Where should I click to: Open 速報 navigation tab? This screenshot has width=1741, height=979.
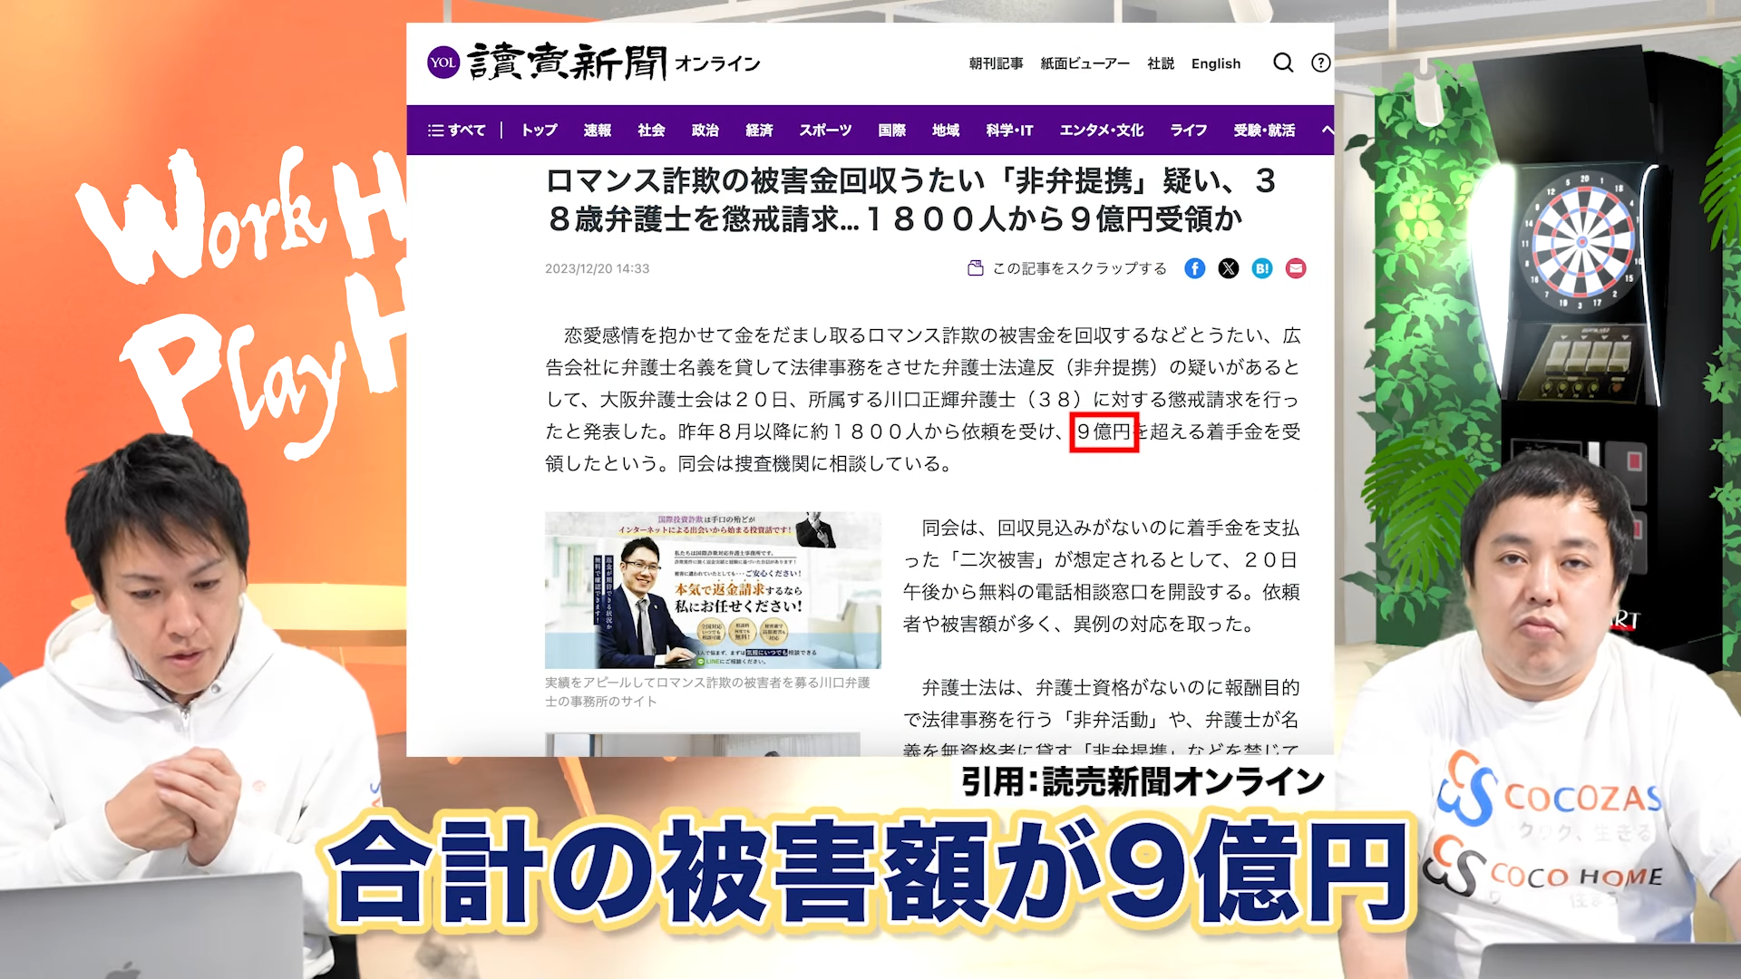598,131
